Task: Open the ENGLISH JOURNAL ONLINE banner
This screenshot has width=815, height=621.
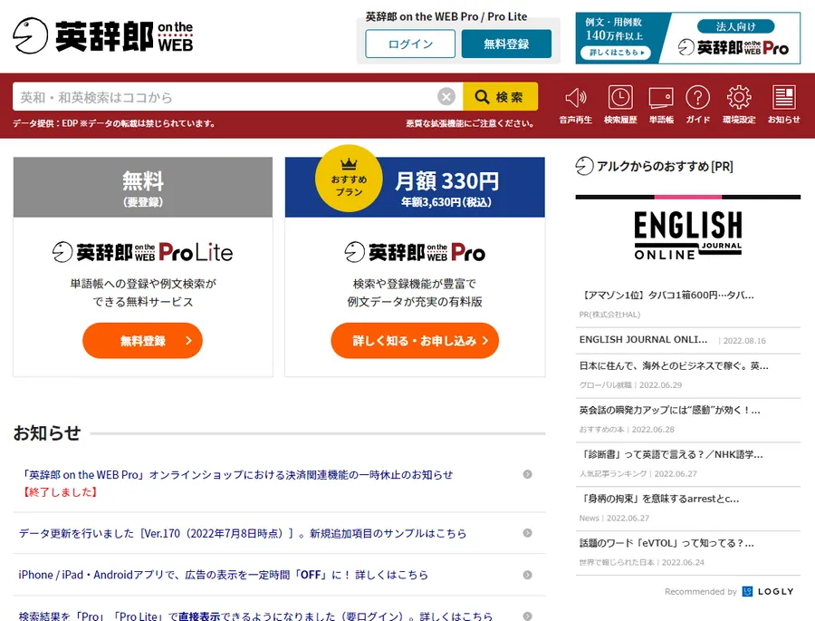Action: pyautogui.click(x=687, y=236)
